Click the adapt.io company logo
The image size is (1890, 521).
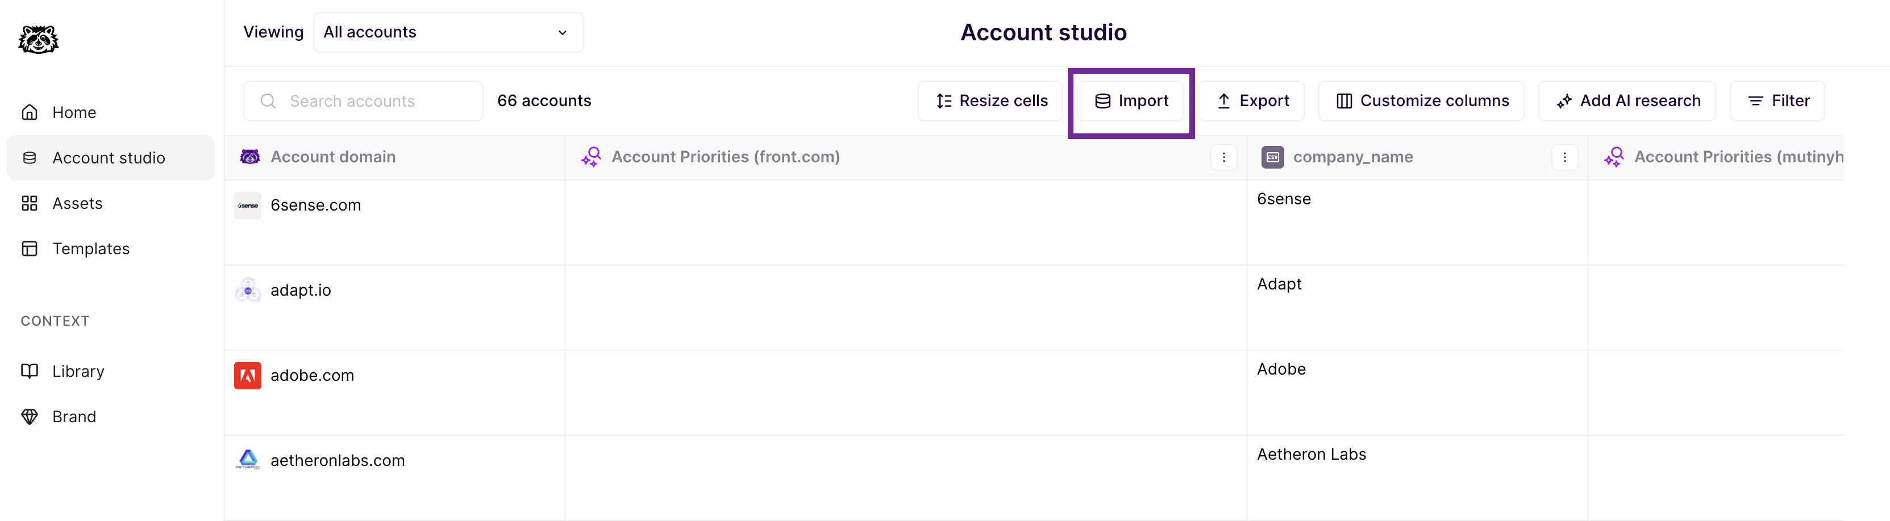[248, 291]
